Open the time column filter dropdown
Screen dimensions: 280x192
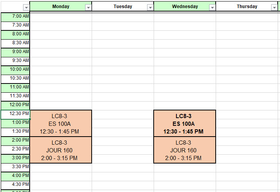[x=26, y=7]
